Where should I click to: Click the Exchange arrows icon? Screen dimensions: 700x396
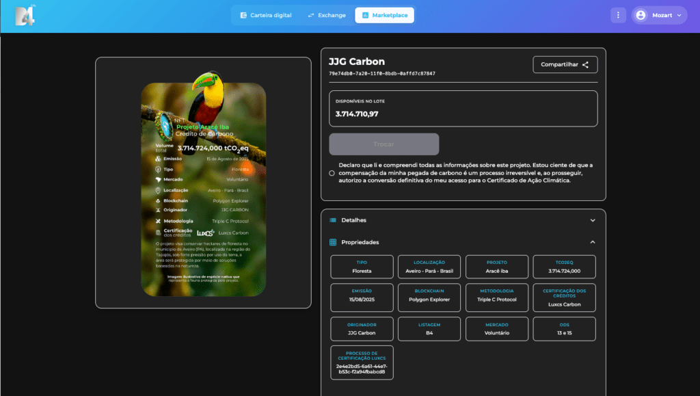[311, 15]
